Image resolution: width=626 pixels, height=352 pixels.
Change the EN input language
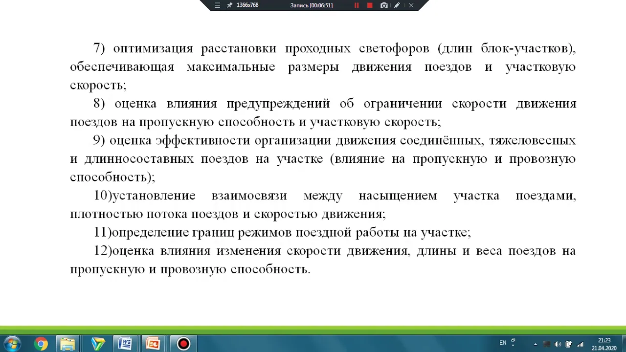pyautogui.click(x=503, y=343)
